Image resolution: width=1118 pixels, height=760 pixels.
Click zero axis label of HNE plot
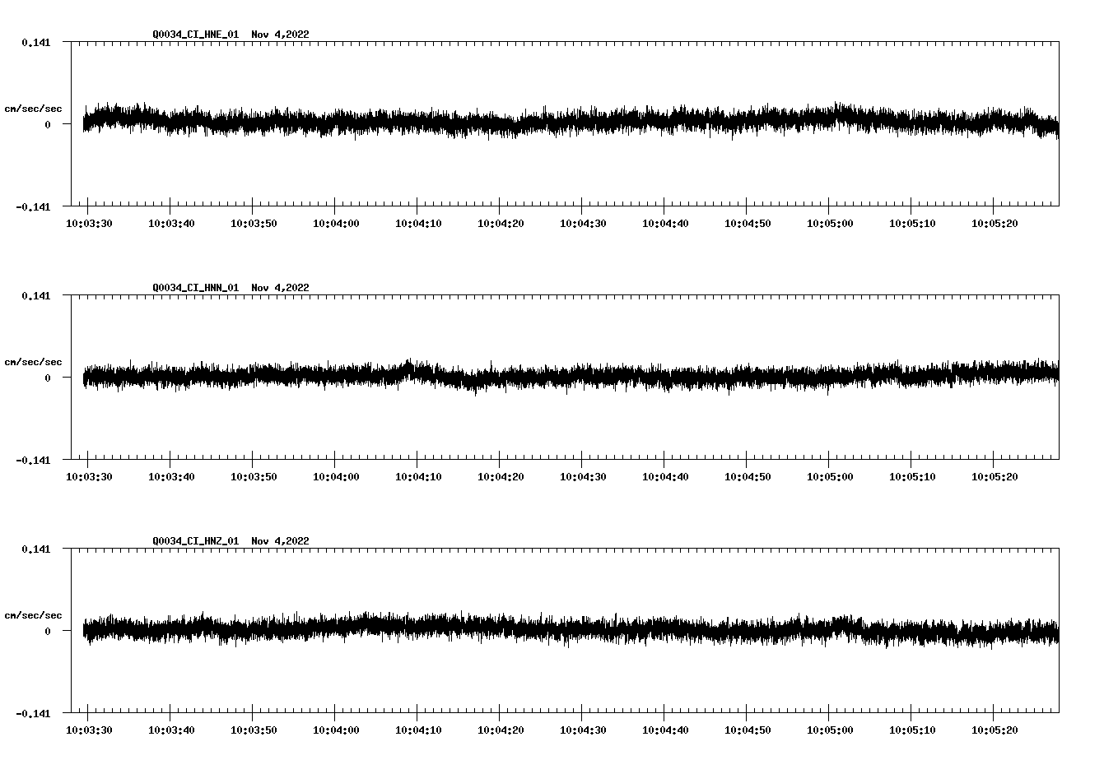point(48,124)
